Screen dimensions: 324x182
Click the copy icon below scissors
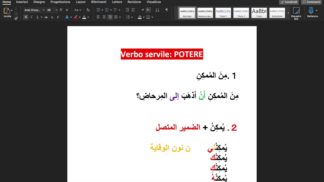(x=16, y=13)
